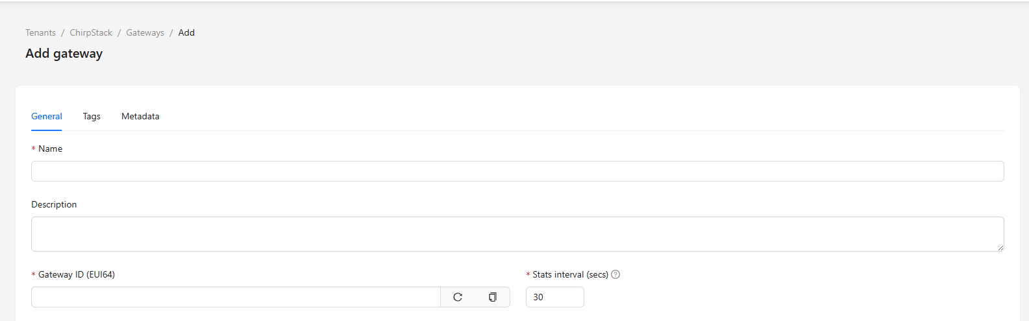Grab the Description textarea resize handle

pyautogui.click(x=1000, y=248)
